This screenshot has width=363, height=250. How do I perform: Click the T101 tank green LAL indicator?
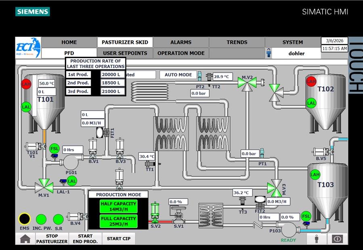[26, 107]
